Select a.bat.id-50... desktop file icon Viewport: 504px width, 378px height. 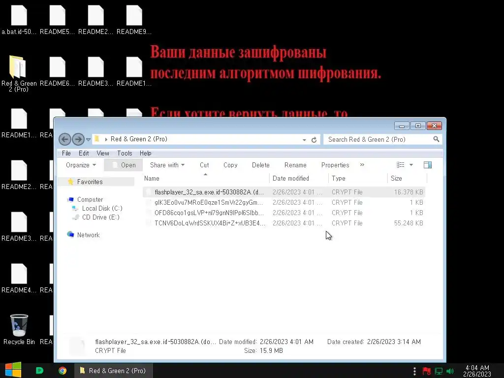click(19, 20)
